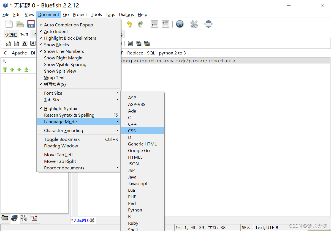
Task: Toggle Highlight Syntax option
Action: (x=78, y=108)
